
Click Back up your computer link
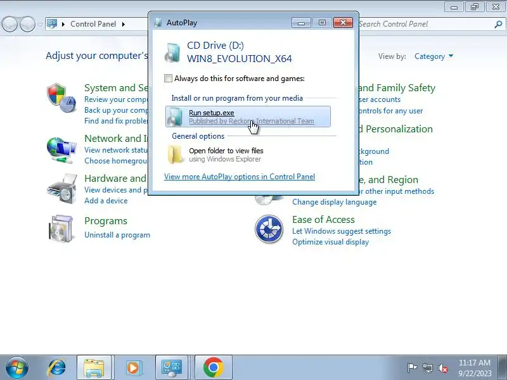[x=116, y=110]
